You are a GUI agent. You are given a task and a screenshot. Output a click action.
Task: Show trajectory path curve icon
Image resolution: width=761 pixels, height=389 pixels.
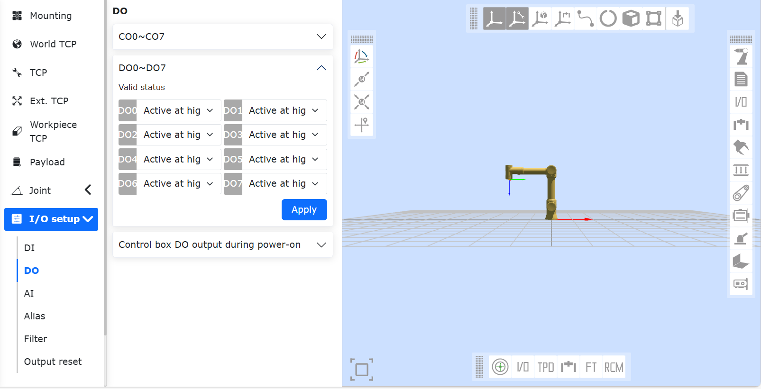(585, 18)
